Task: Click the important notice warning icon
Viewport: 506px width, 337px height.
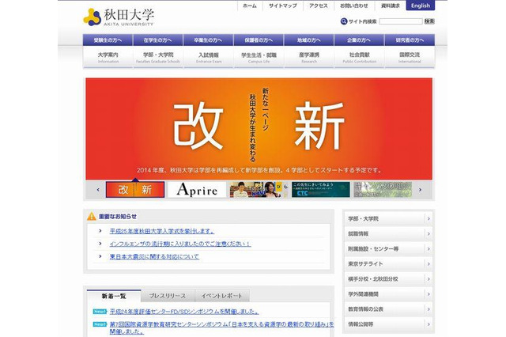Action: 92,216
